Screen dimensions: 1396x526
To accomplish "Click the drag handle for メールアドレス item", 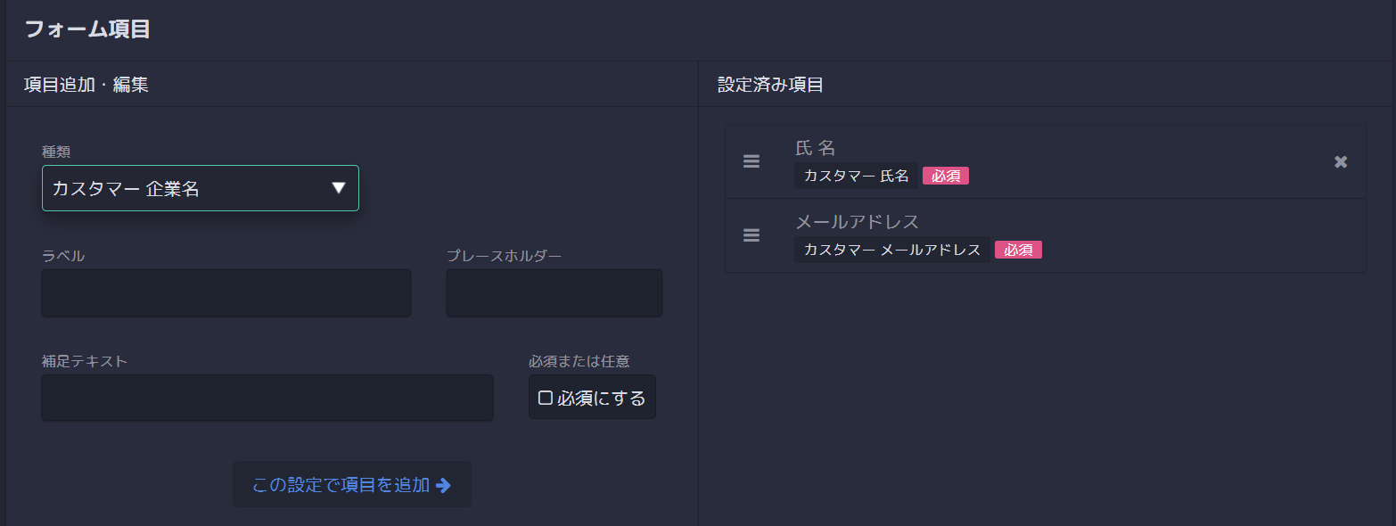I will (751, 235).
